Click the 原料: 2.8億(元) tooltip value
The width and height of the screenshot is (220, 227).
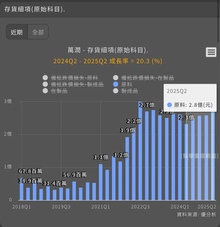[x=193, y=105]
